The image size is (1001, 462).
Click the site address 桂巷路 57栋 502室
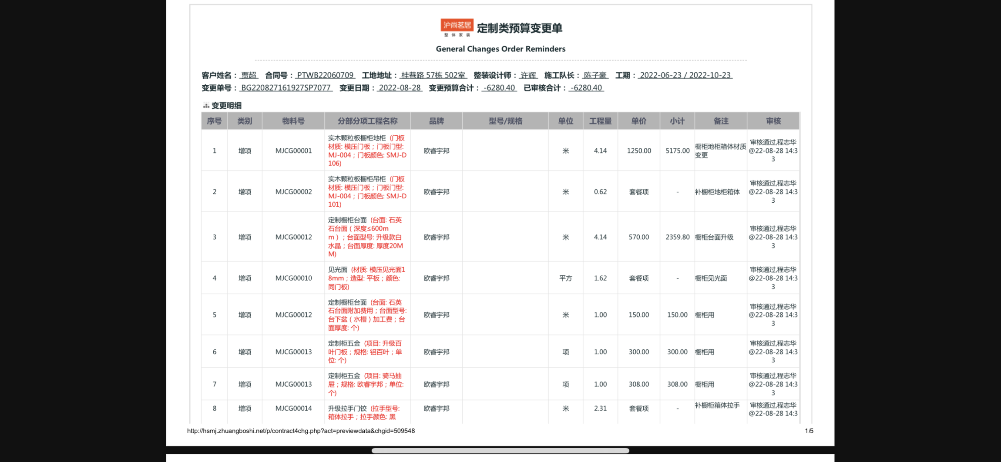433,75
